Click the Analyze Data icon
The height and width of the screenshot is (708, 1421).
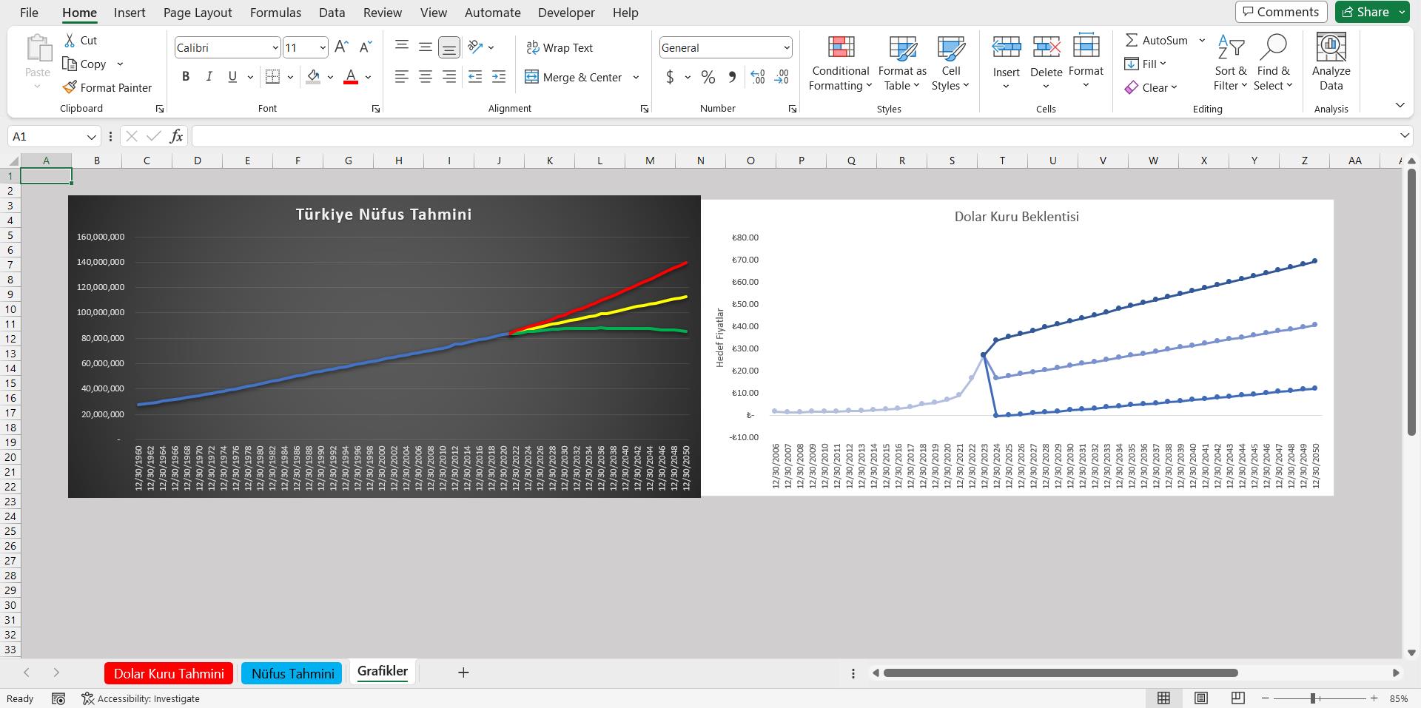tap(1331, 64)
